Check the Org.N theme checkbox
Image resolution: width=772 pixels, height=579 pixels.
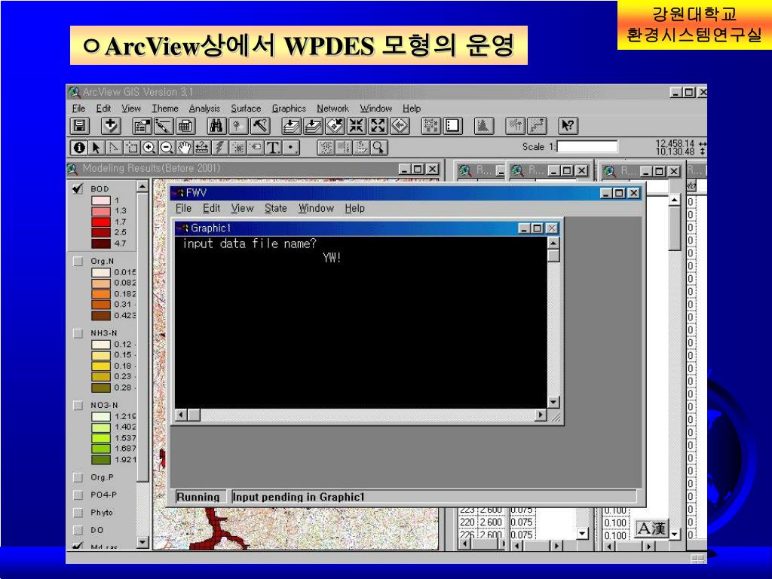click(x=78, y=261)
